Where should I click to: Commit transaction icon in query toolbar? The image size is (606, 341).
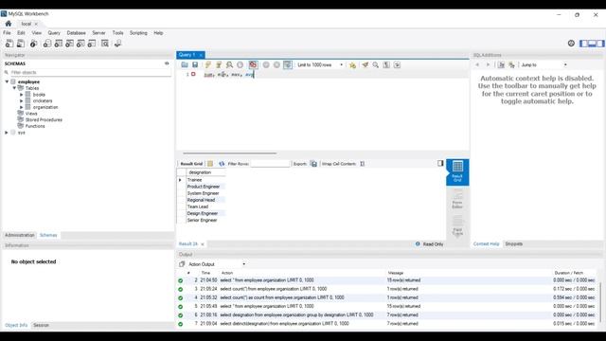[266, 65]
